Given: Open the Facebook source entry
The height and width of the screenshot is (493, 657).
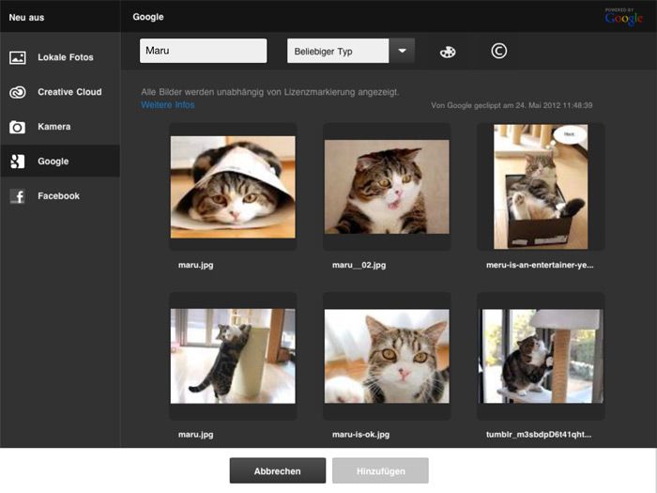Looking at the screenshot, I should (58, 196).
